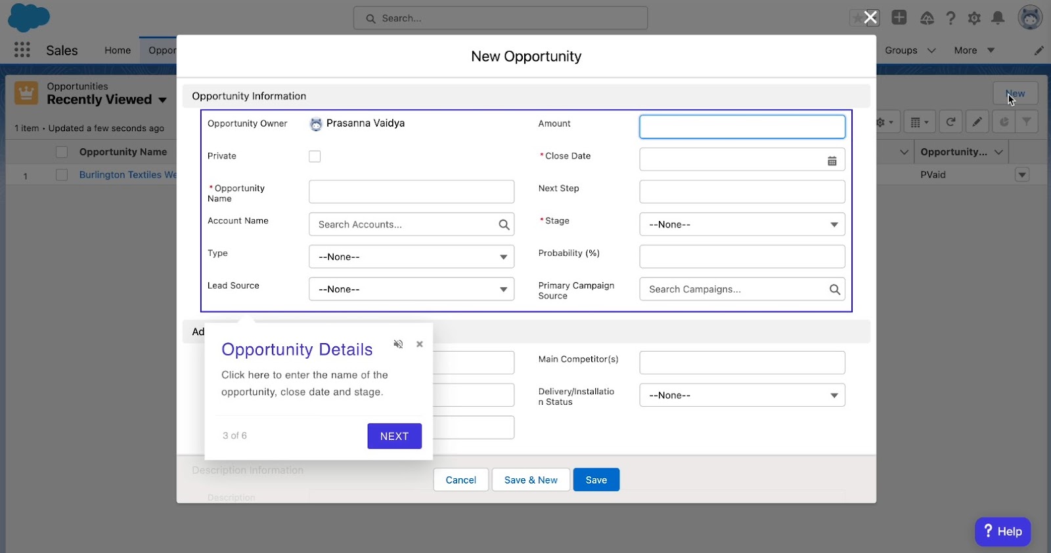Go to the Home tab
This screenshot has height=553, width=1051.
(118, 51)
